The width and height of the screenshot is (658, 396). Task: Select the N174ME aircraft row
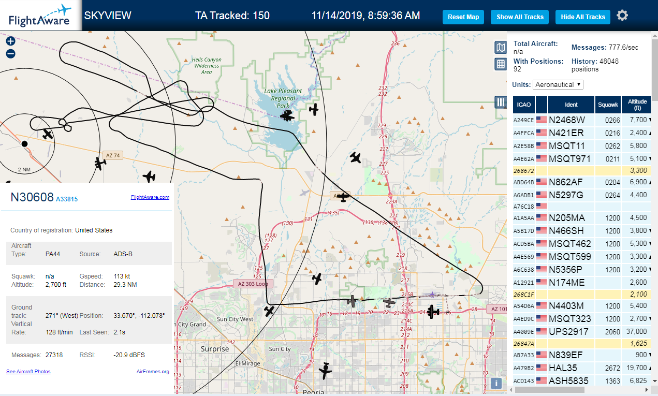point(582,282)
